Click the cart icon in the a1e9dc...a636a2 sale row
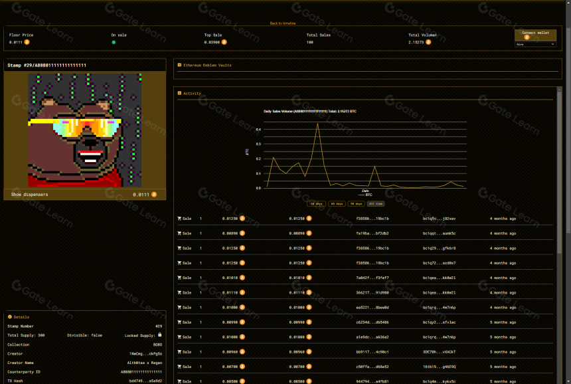571x384 pixels. click(179, 337)
